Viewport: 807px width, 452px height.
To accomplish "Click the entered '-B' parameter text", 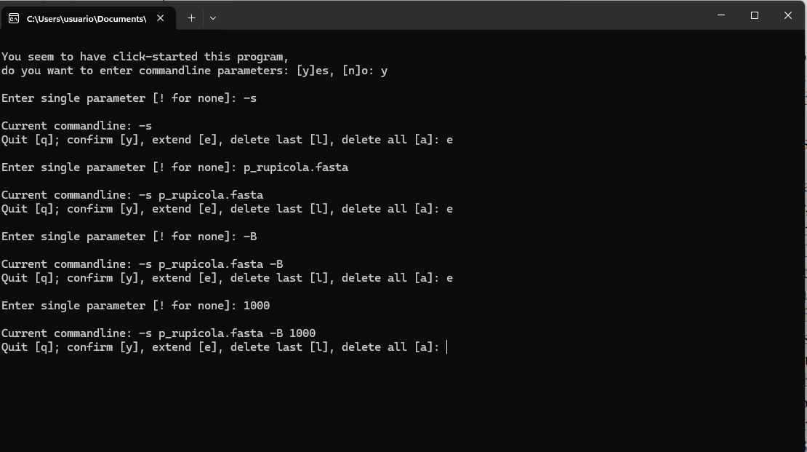I will (x=249, y=237).
